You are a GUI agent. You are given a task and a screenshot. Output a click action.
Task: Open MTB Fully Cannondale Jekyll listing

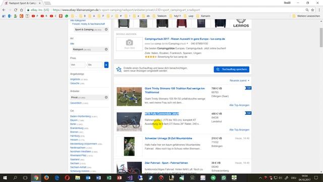click(161, 114)
